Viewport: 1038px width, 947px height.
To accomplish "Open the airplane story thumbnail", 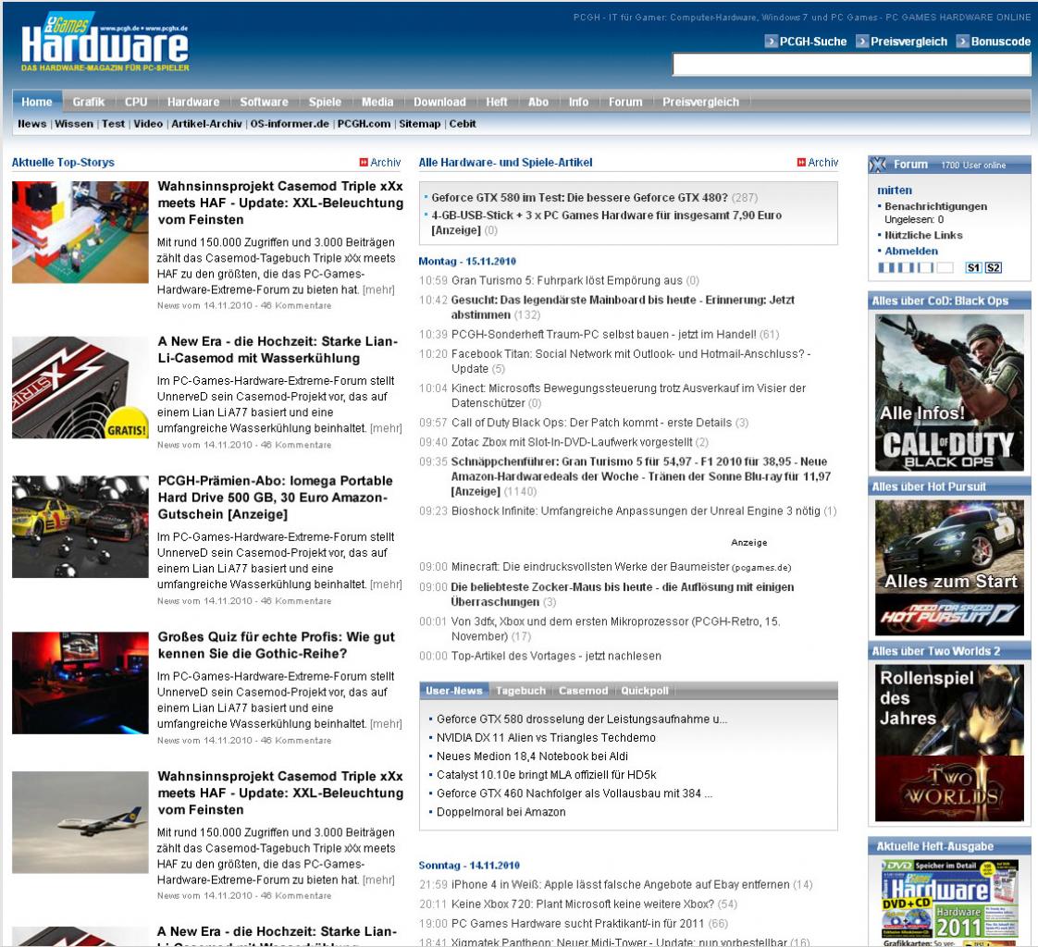I will tap(80, 822).
